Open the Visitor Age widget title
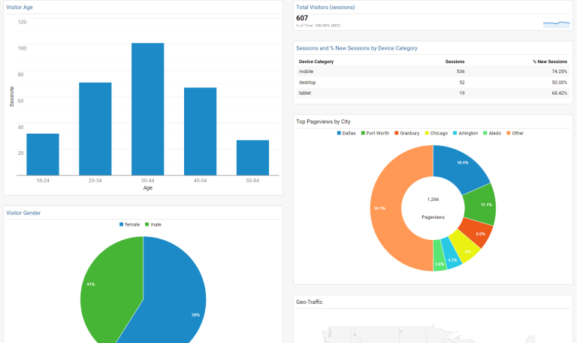This screenshot has width=577, height=343. pyautogui.click(x=20, y=8)
